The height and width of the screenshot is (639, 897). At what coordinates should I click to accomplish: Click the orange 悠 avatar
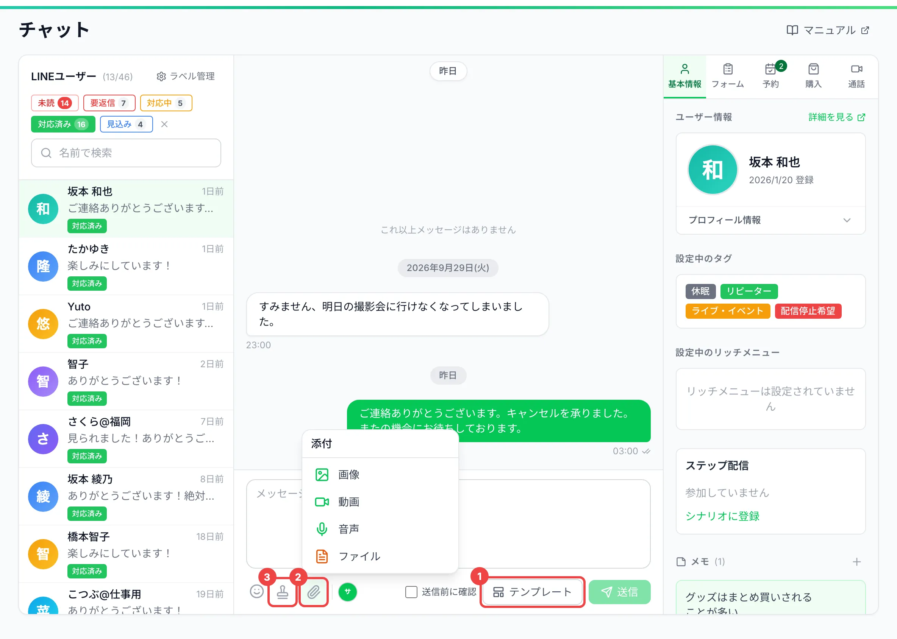[43, 324]
